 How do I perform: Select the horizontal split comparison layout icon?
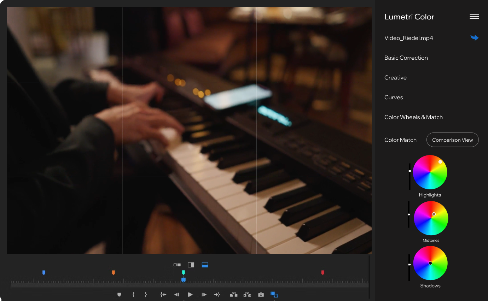(x=205, y=265)
